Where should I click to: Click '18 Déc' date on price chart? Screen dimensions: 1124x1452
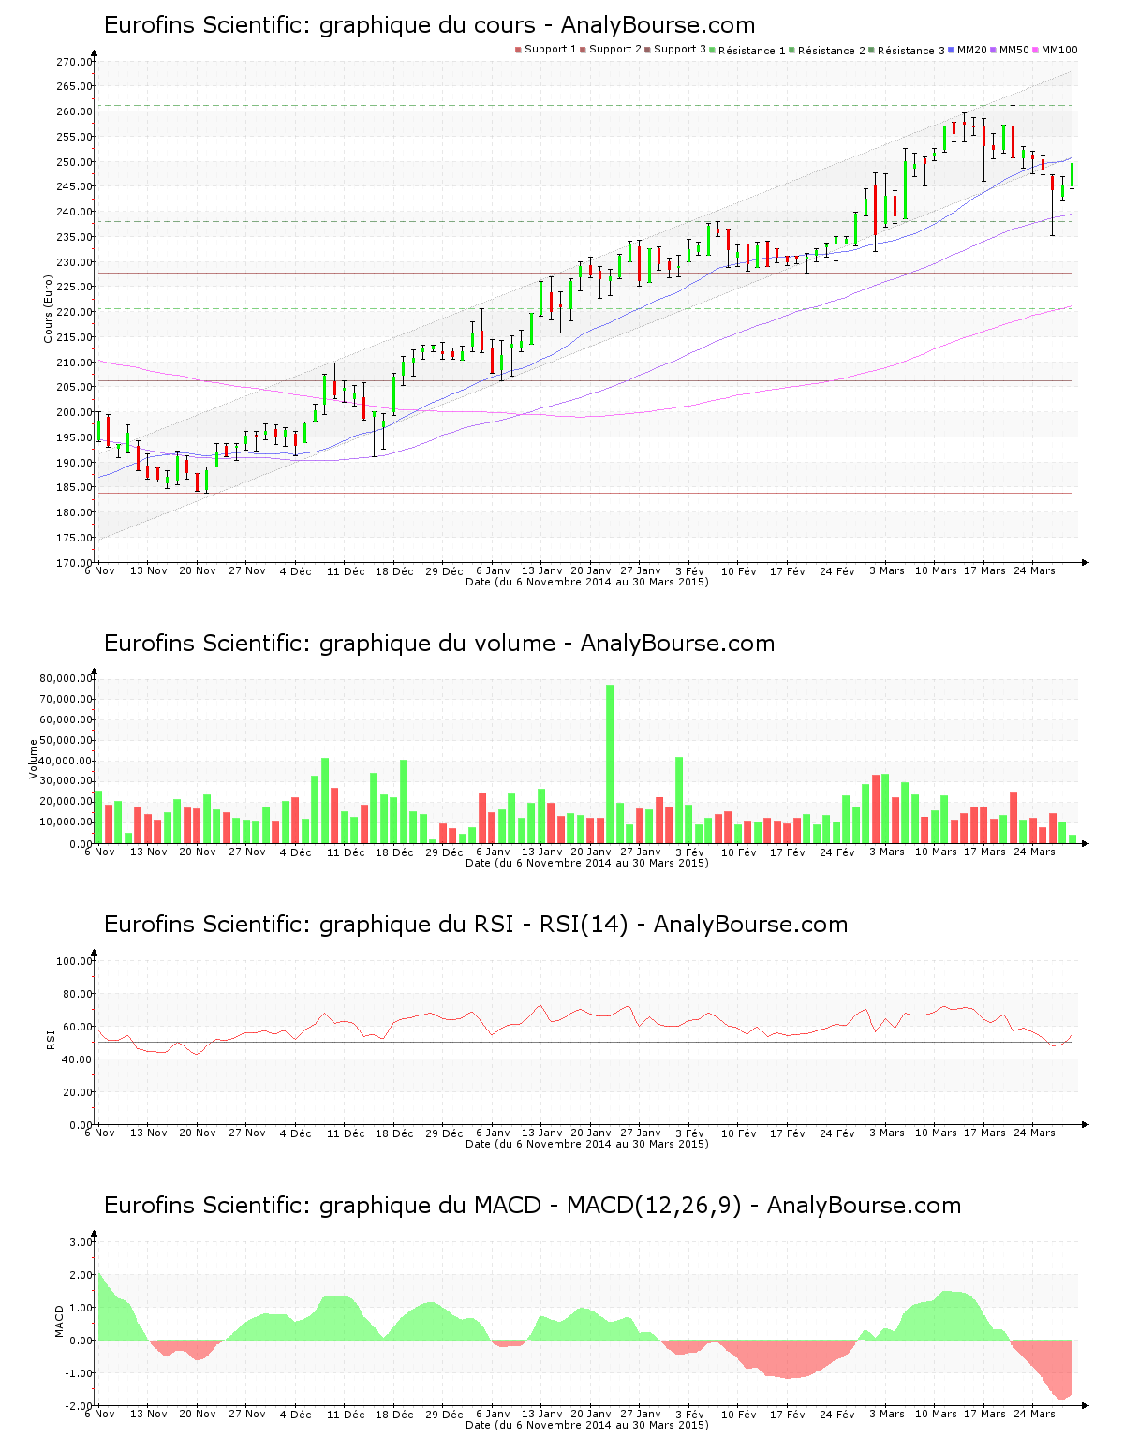tap(394, 570)
